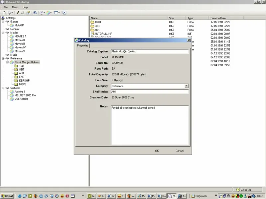Click the binoculars search toolbar icon
The height and width of the screenshot is (199, 266).
pyautogui.click(x=35, y=13)
